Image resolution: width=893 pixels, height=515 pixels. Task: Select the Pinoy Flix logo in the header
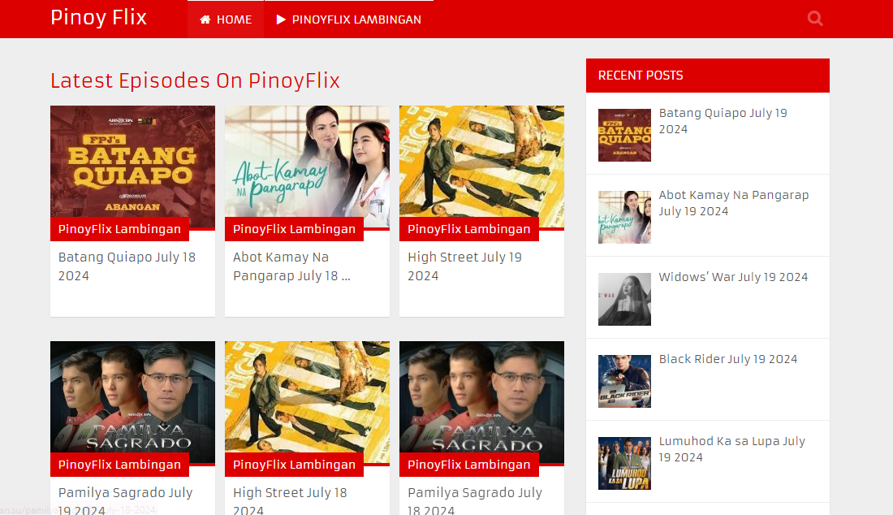[97, 17]
